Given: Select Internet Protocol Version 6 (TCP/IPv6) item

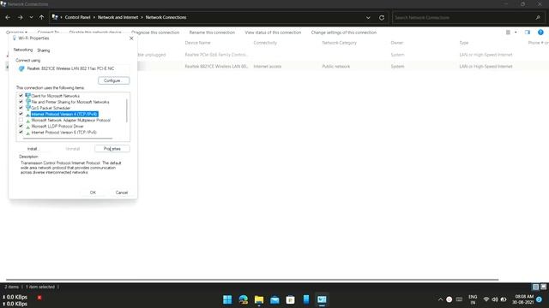Looking at the screenshot, I should (63, 133).
